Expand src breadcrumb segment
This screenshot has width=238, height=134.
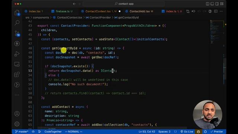(x=28, y=17)
